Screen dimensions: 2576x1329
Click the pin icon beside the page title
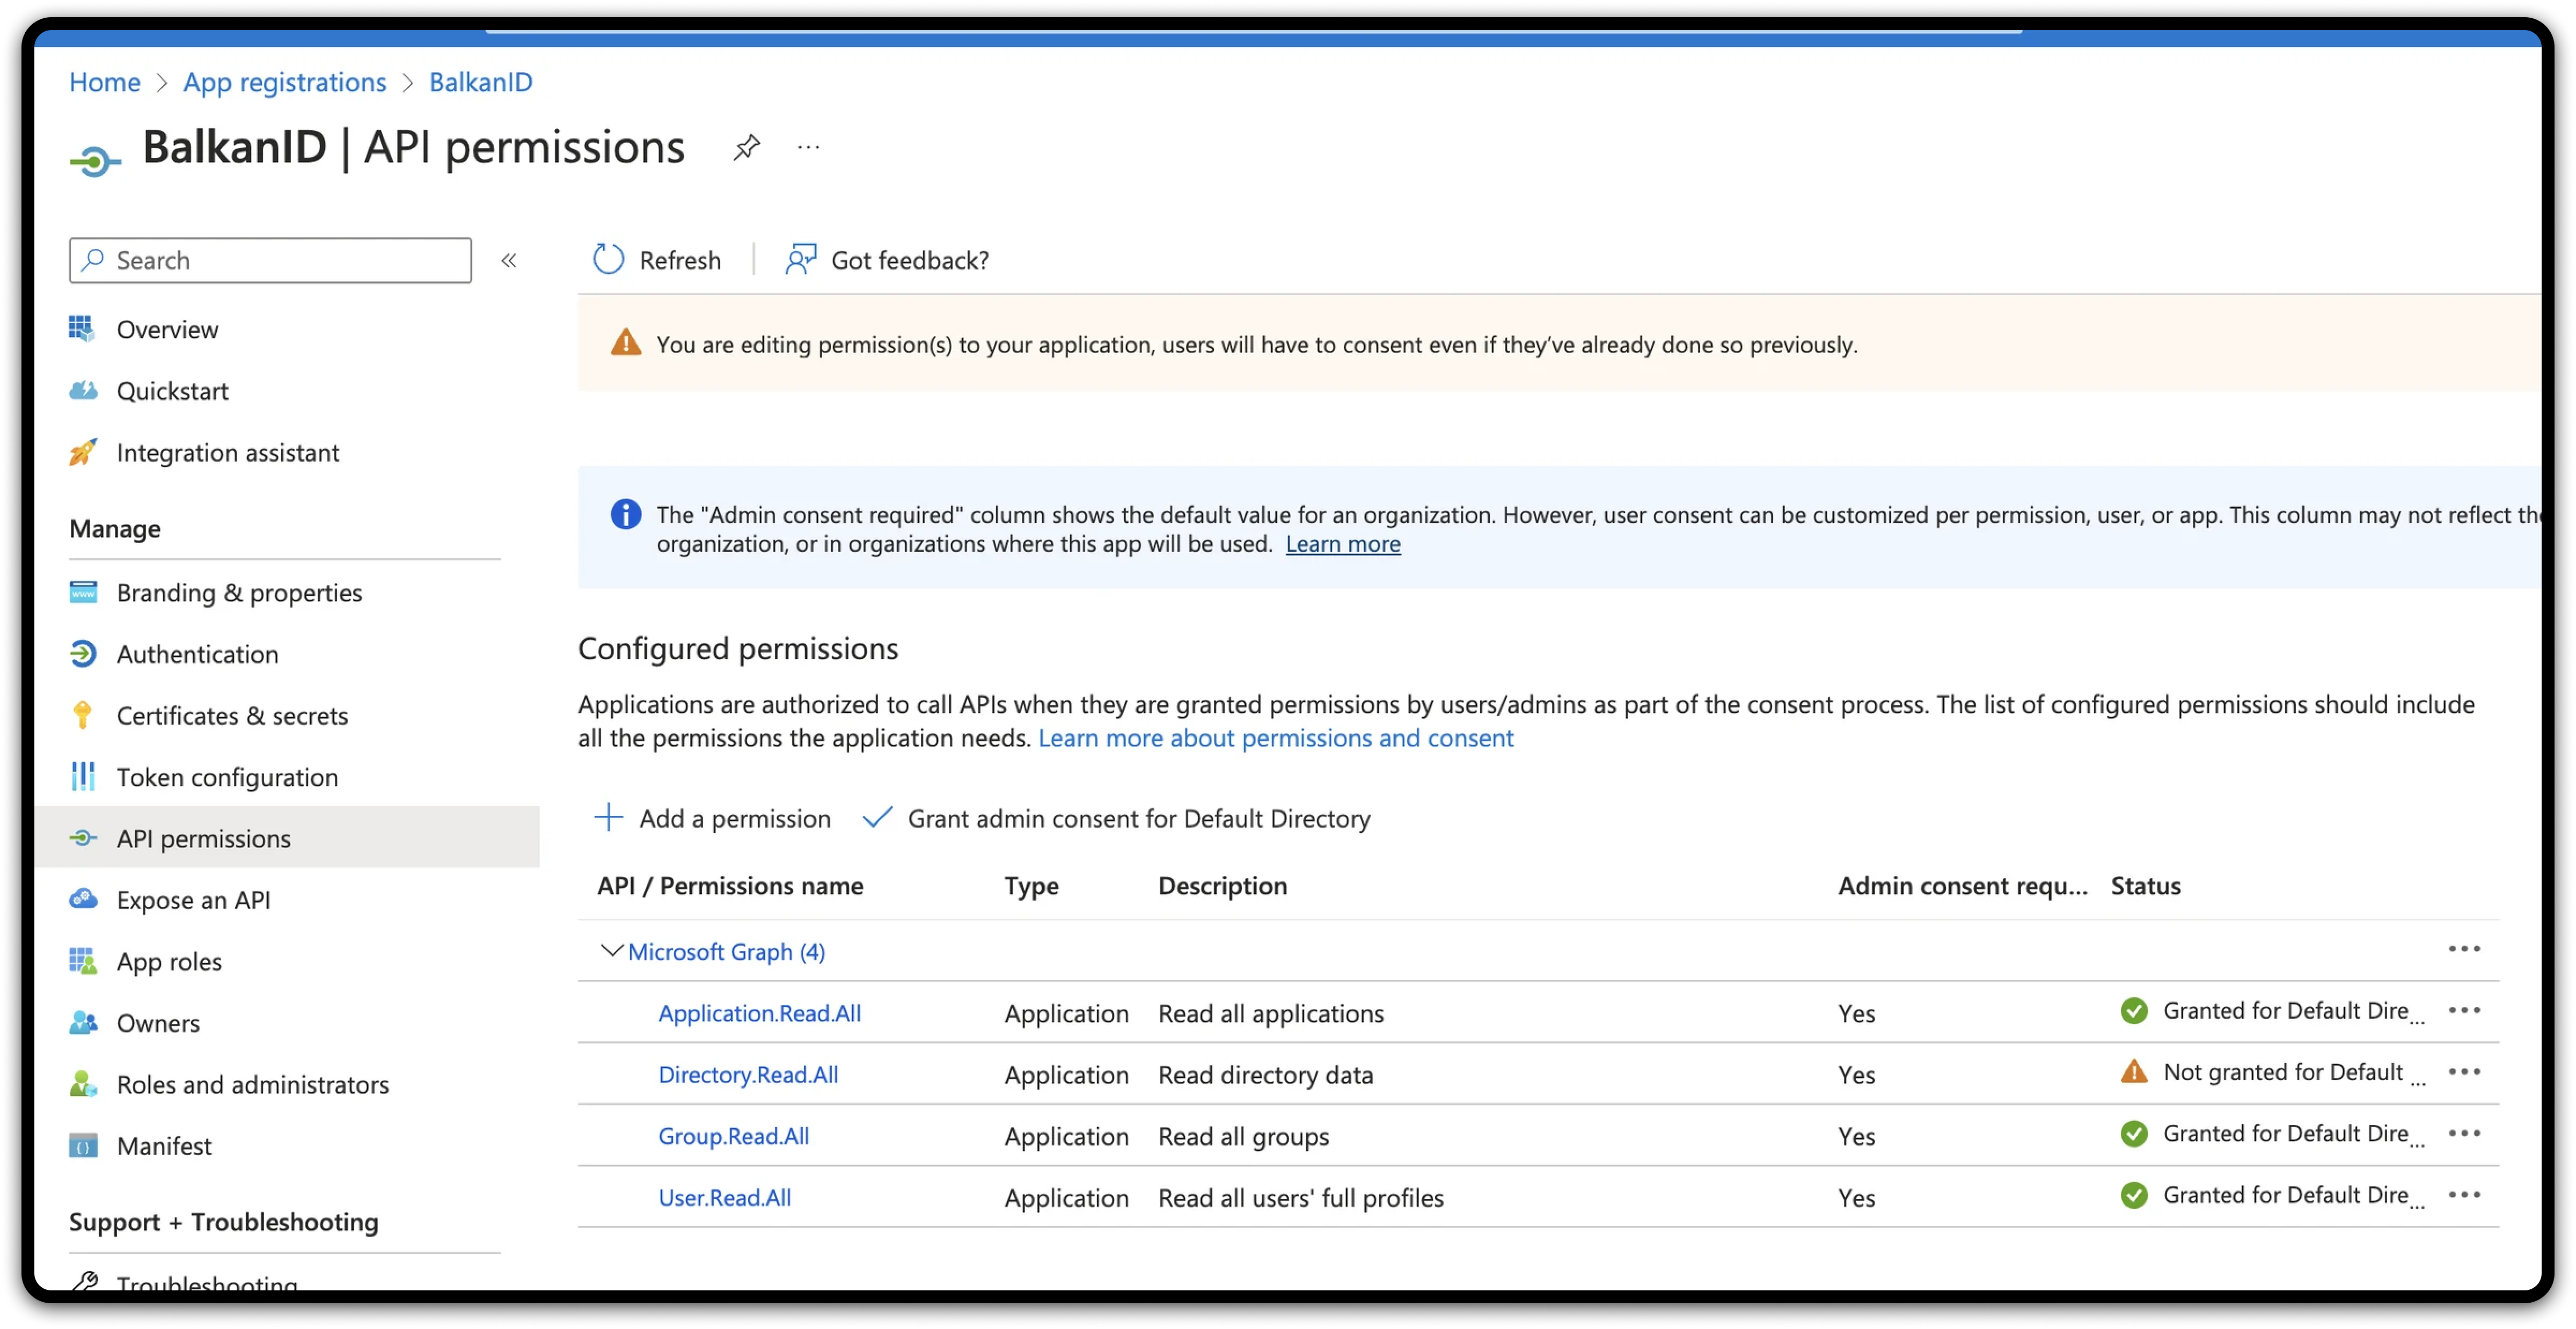pos(746,148)
